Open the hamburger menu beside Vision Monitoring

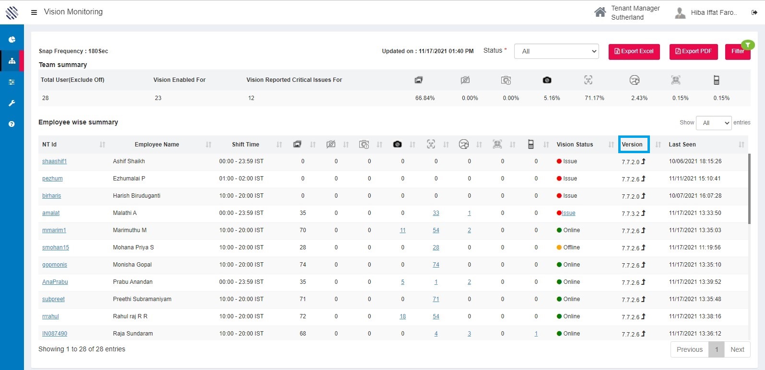[34, 12]
